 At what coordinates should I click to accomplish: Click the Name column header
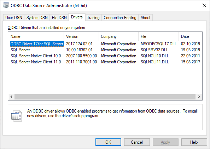[x=36, y=36]
